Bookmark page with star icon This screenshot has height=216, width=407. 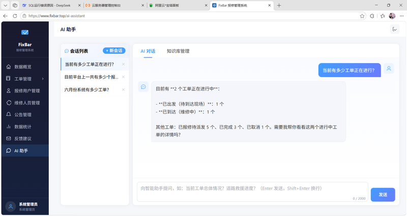[x=362, y=16]
